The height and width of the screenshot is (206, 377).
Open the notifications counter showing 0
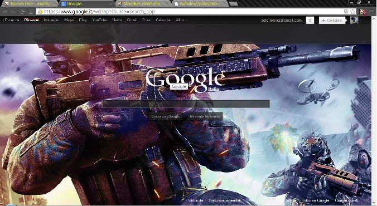[310, 20]
